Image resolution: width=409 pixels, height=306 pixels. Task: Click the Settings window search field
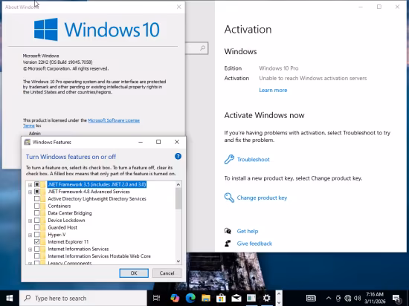(196, 48)
